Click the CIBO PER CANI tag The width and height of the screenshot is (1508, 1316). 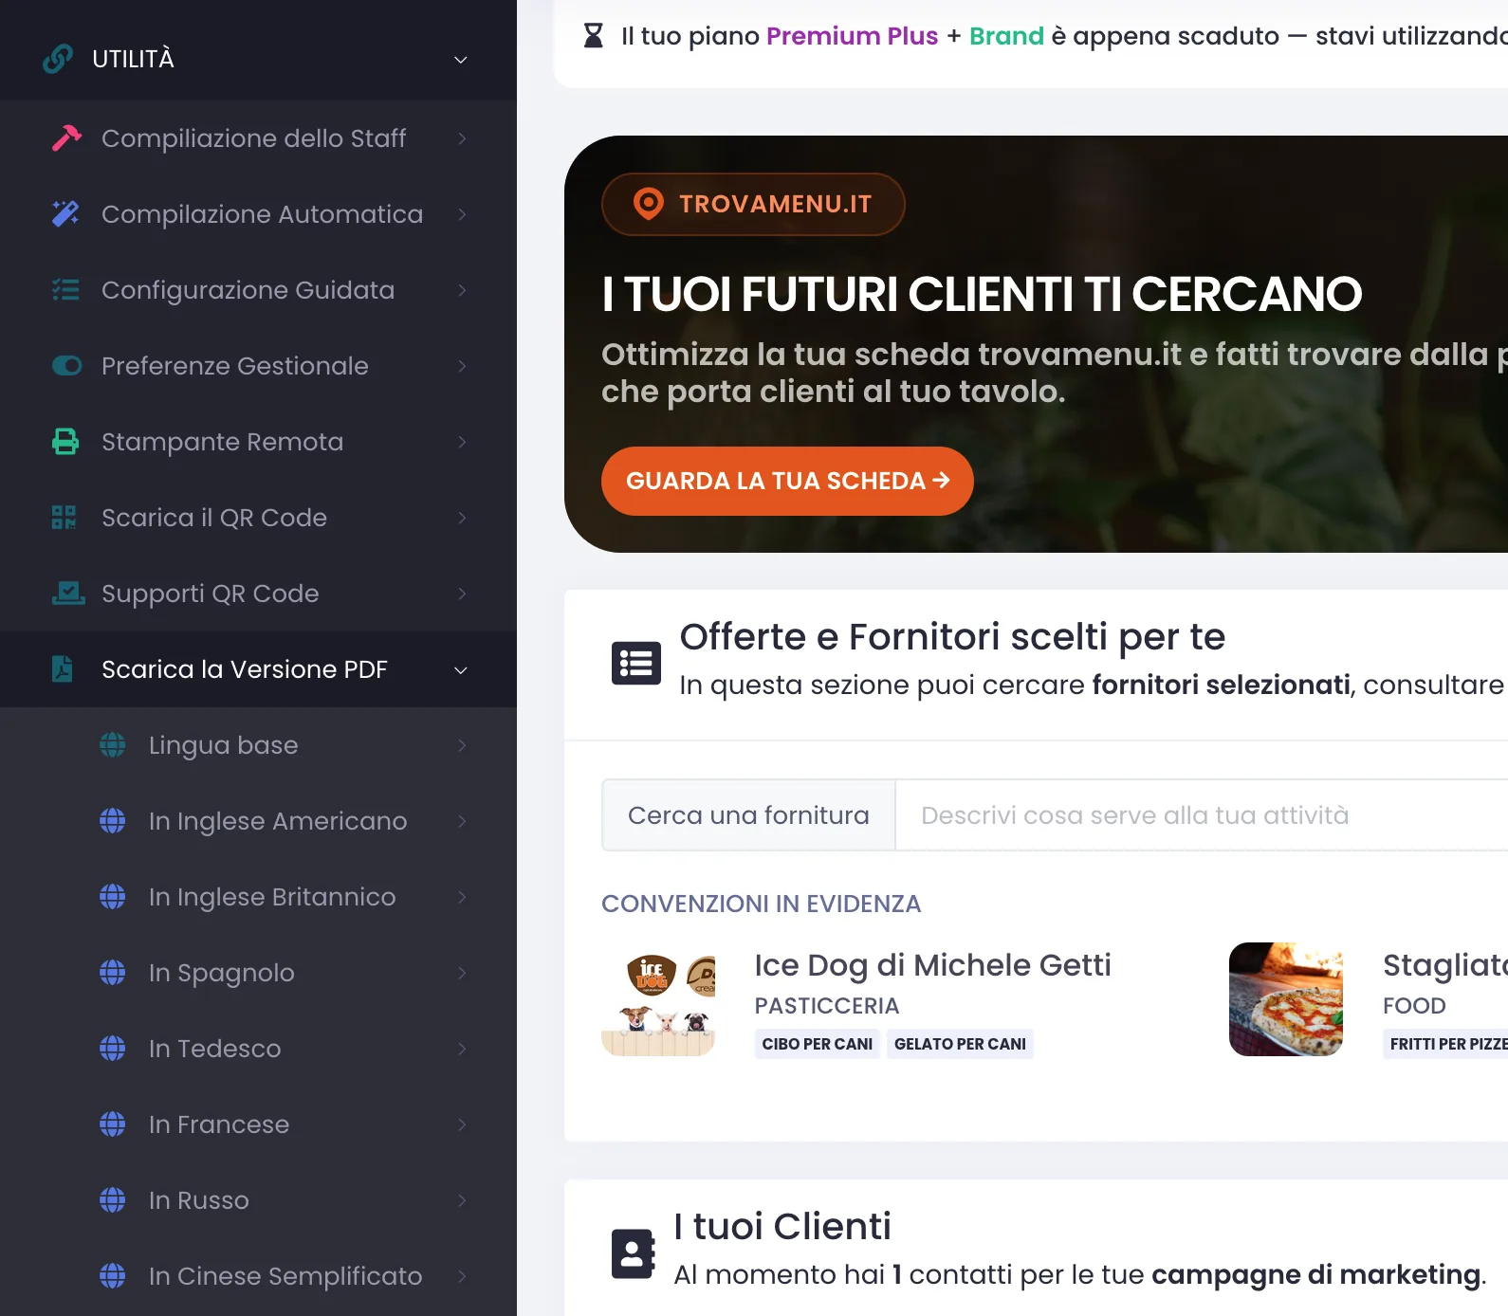click(818, 1044)
